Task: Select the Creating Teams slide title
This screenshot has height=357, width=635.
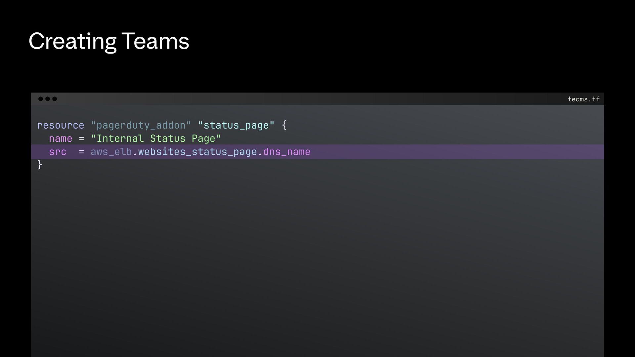Action: click(109, 41)
